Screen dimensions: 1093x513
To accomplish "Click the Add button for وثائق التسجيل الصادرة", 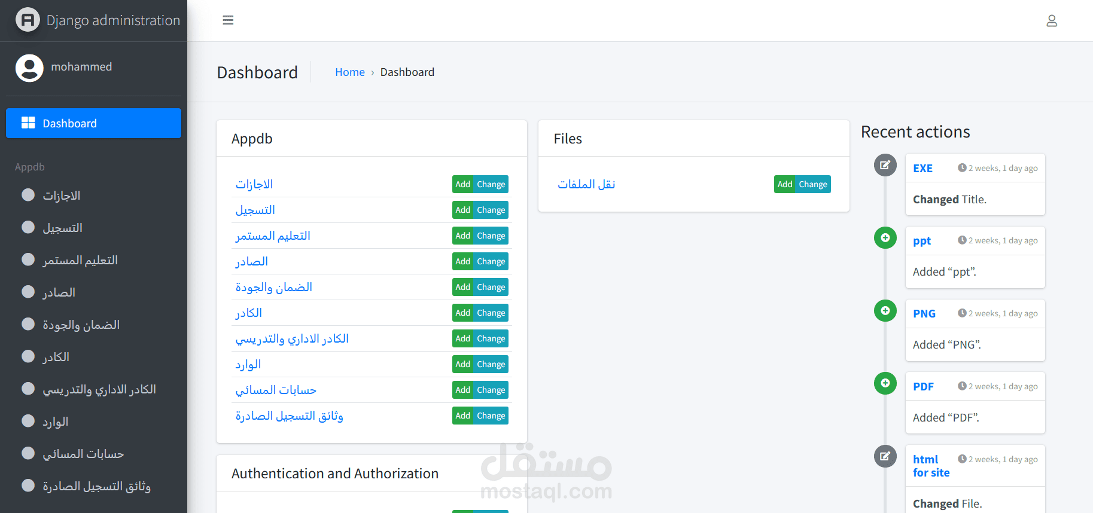I will 462,416.
